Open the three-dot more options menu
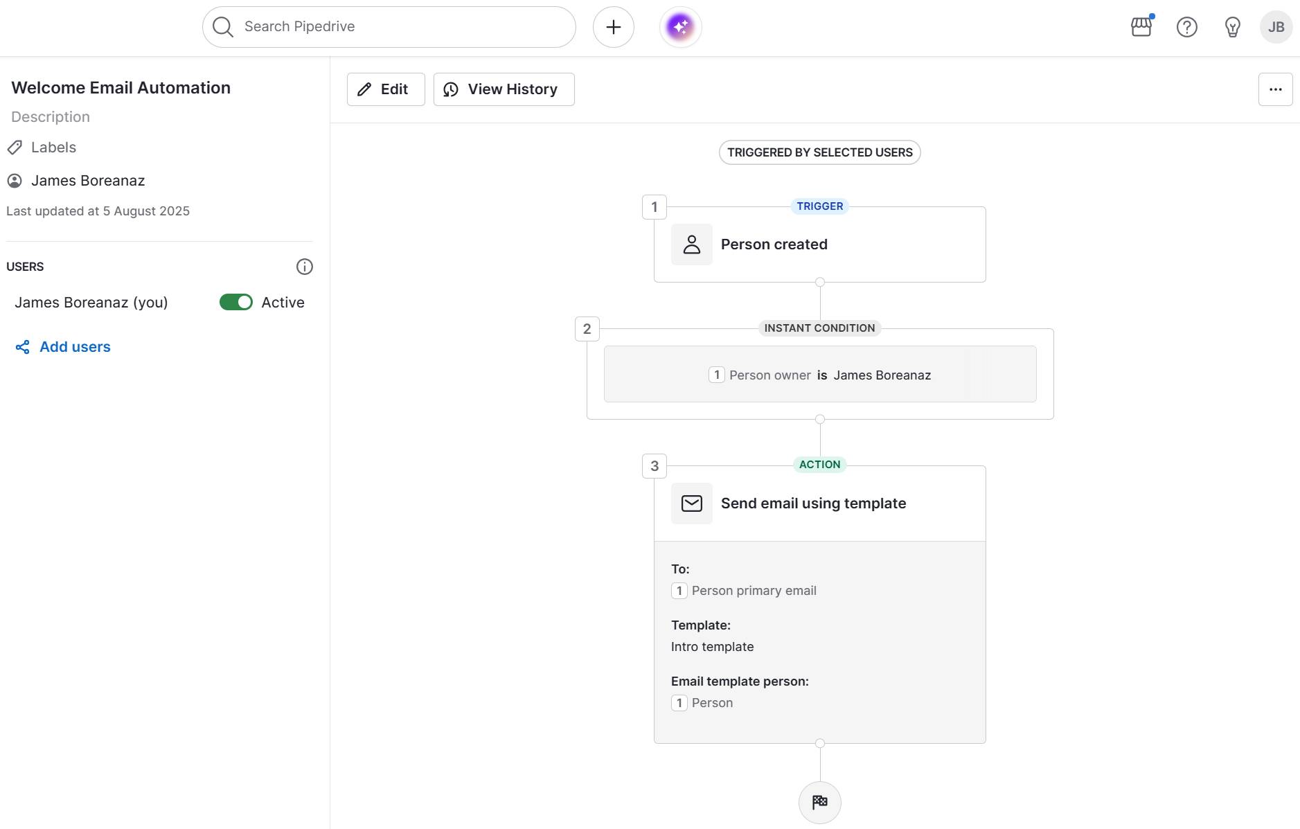The image size is (1300, 829). 1276,89
